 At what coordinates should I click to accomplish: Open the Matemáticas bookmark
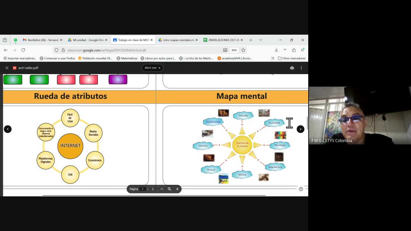point(127,58)
